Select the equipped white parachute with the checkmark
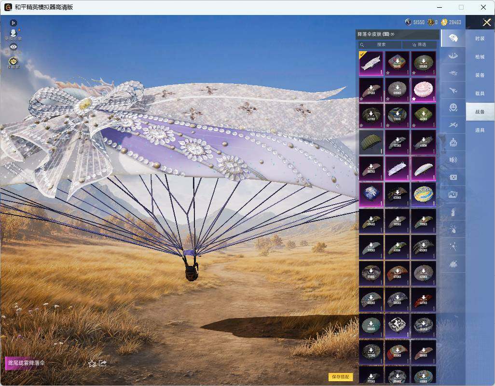The height and width of the screenshot is (386, 495). point(371,63)
